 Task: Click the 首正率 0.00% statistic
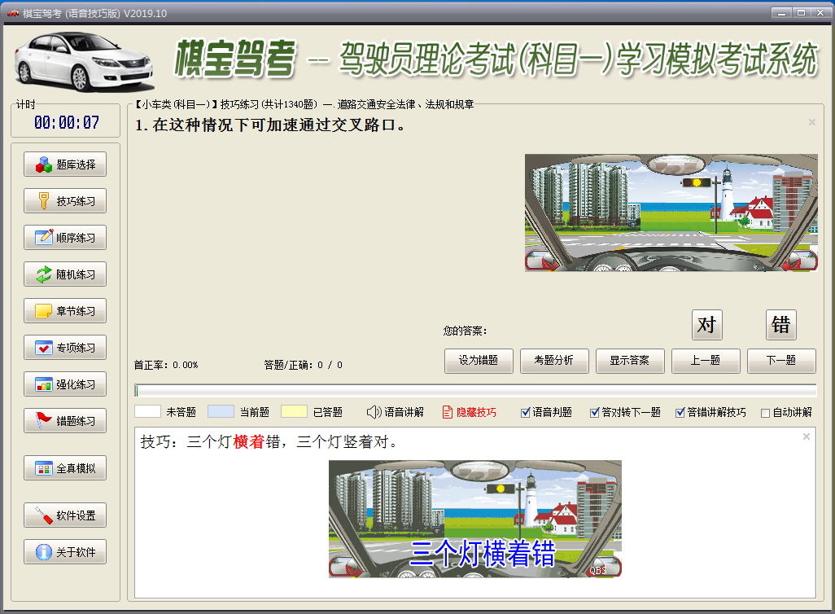click(x=165, y=365)
